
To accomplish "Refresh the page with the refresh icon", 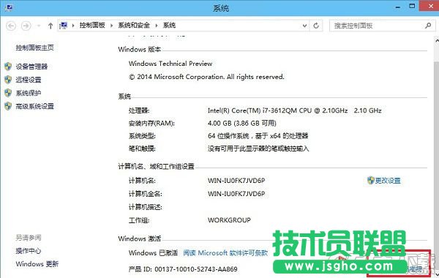I will (x=316, y=26).
